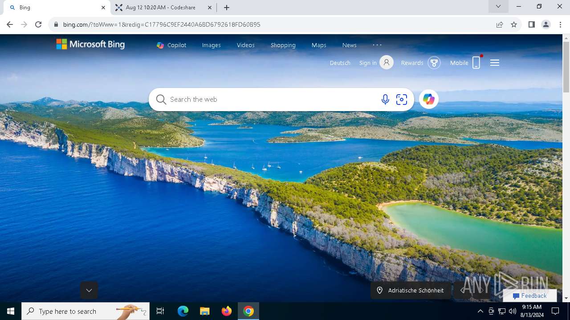Screen dimensions: 570x320
Task: Open the Mobile phone icon
Action: 476,63
